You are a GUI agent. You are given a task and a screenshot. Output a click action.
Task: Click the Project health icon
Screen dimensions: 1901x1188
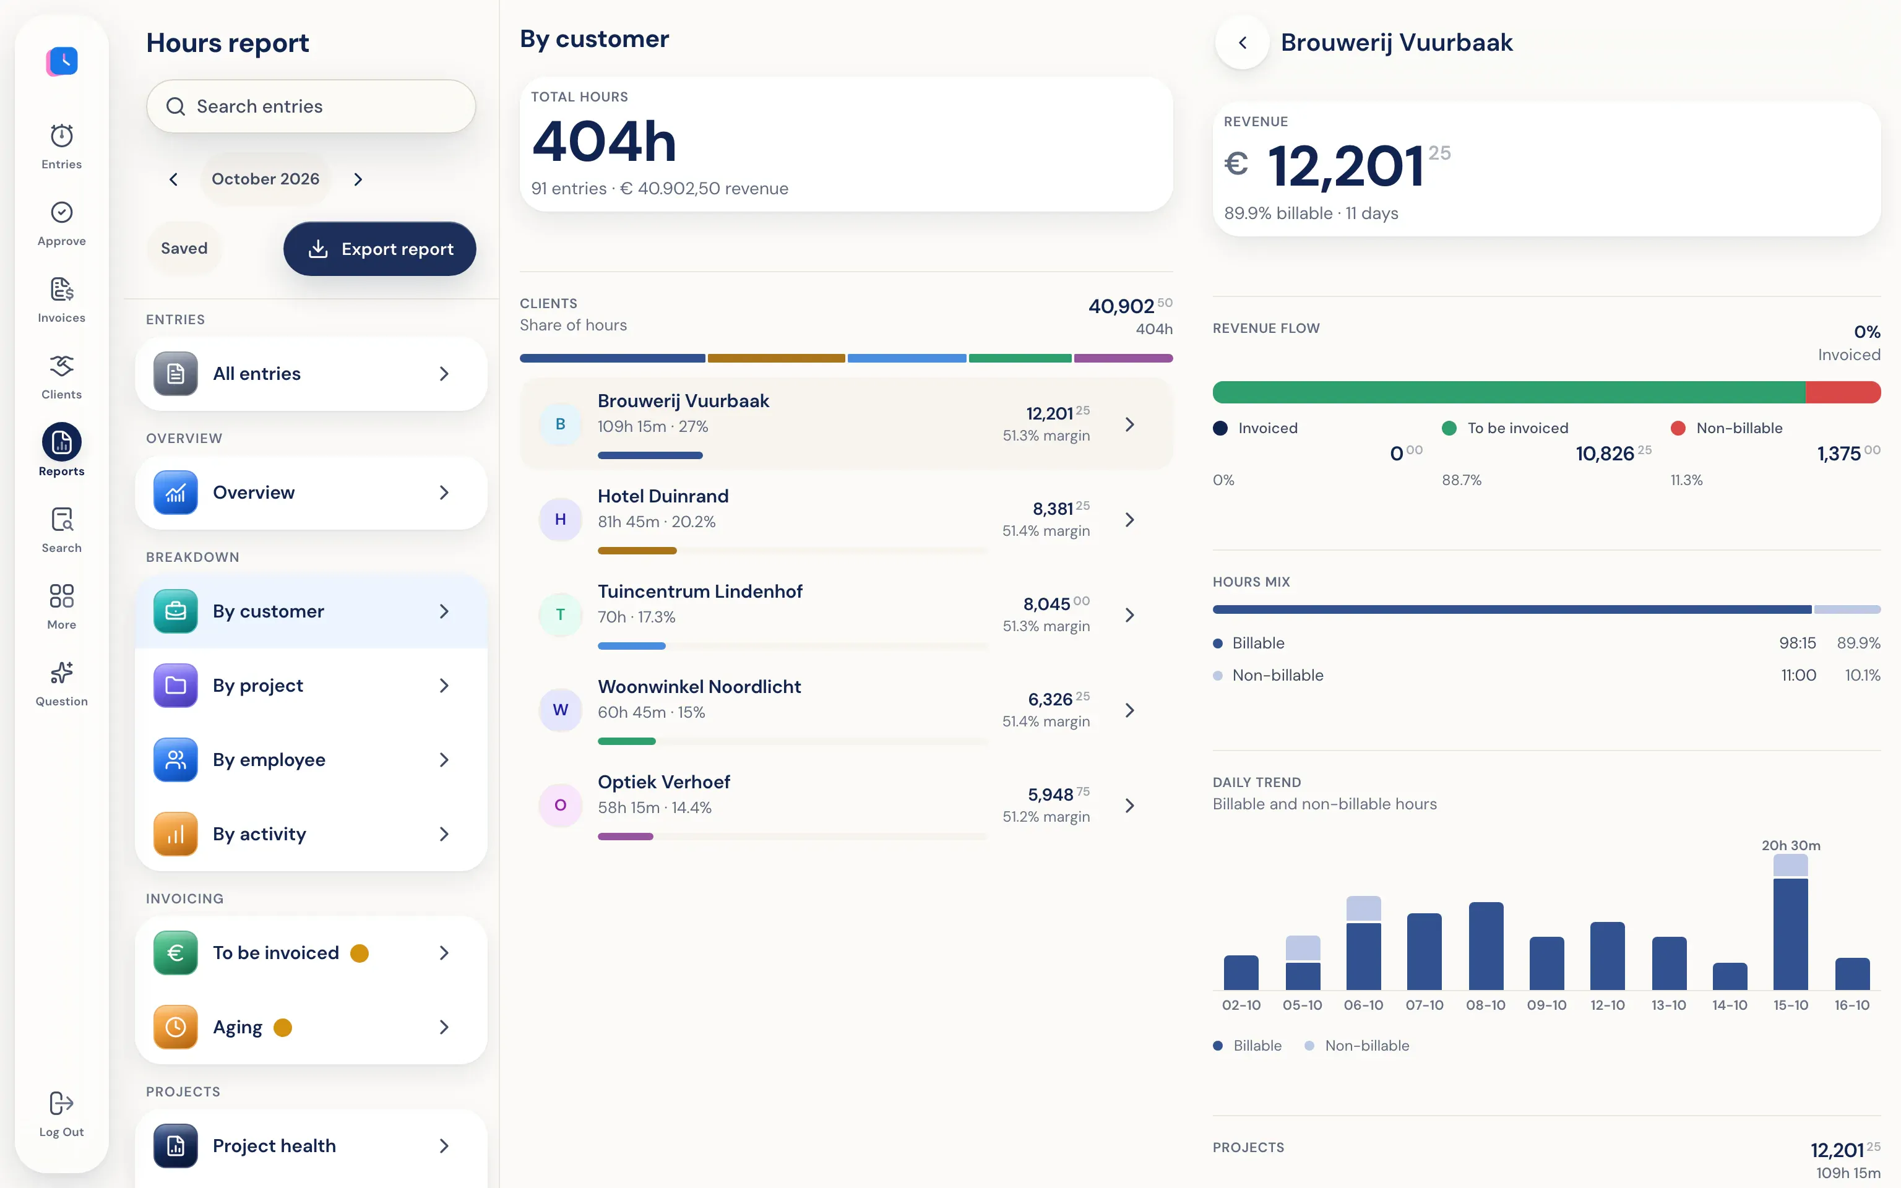pos(176,1145)
